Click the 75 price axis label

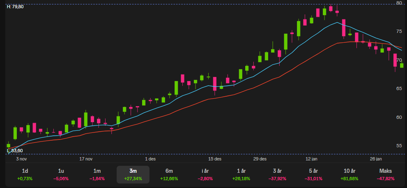point(399,32)
